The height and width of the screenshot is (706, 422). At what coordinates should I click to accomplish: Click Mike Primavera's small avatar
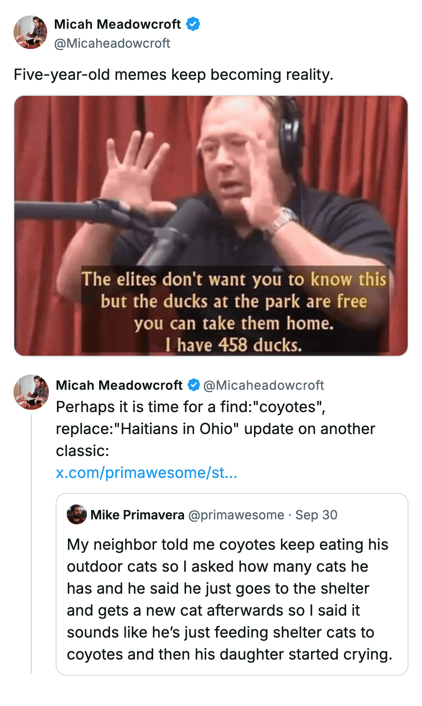pyautogui.click(x=77, y=514)
